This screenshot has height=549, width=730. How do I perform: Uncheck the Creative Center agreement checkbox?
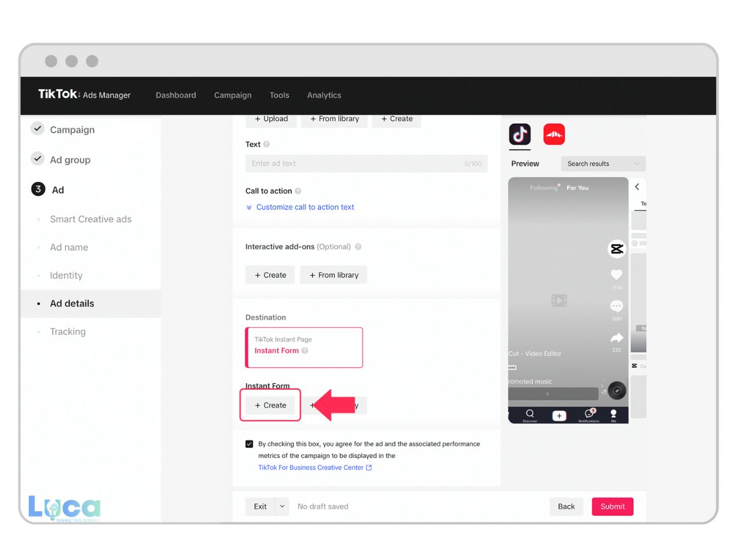(x=249, y=444)
